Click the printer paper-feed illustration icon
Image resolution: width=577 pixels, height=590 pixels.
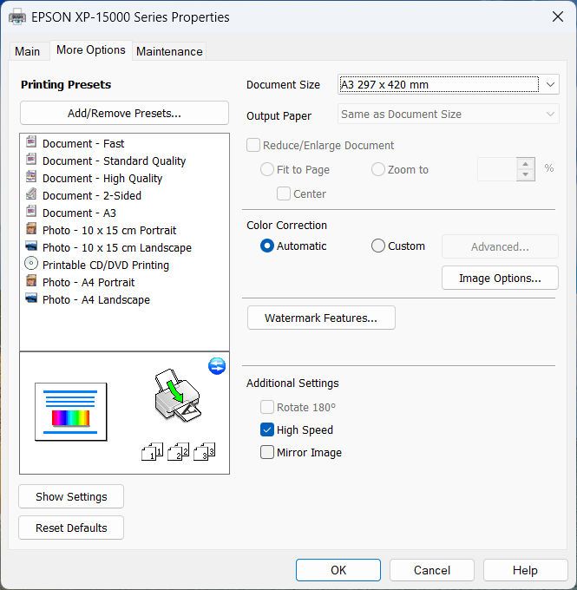178,395
